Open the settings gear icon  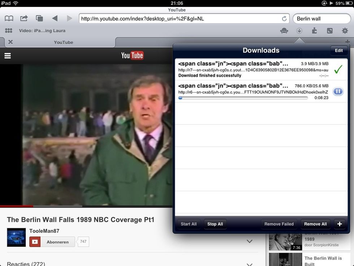344,30
